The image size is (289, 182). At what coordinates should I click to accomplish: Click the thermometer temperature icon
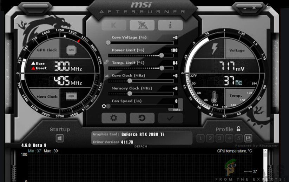pyautogui.click(x=214, y=97)
